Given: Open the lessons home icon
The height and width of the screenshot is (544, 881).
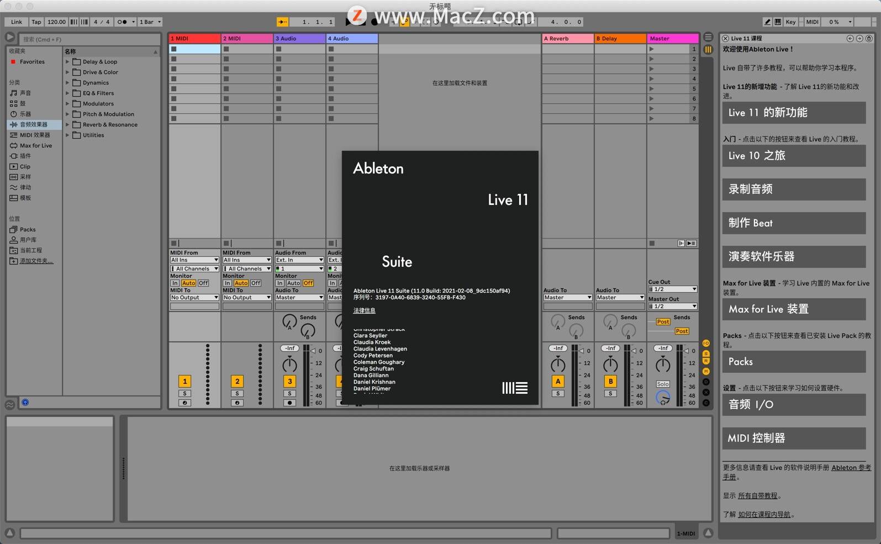Looking at the screenshot, I should point(869,39).
